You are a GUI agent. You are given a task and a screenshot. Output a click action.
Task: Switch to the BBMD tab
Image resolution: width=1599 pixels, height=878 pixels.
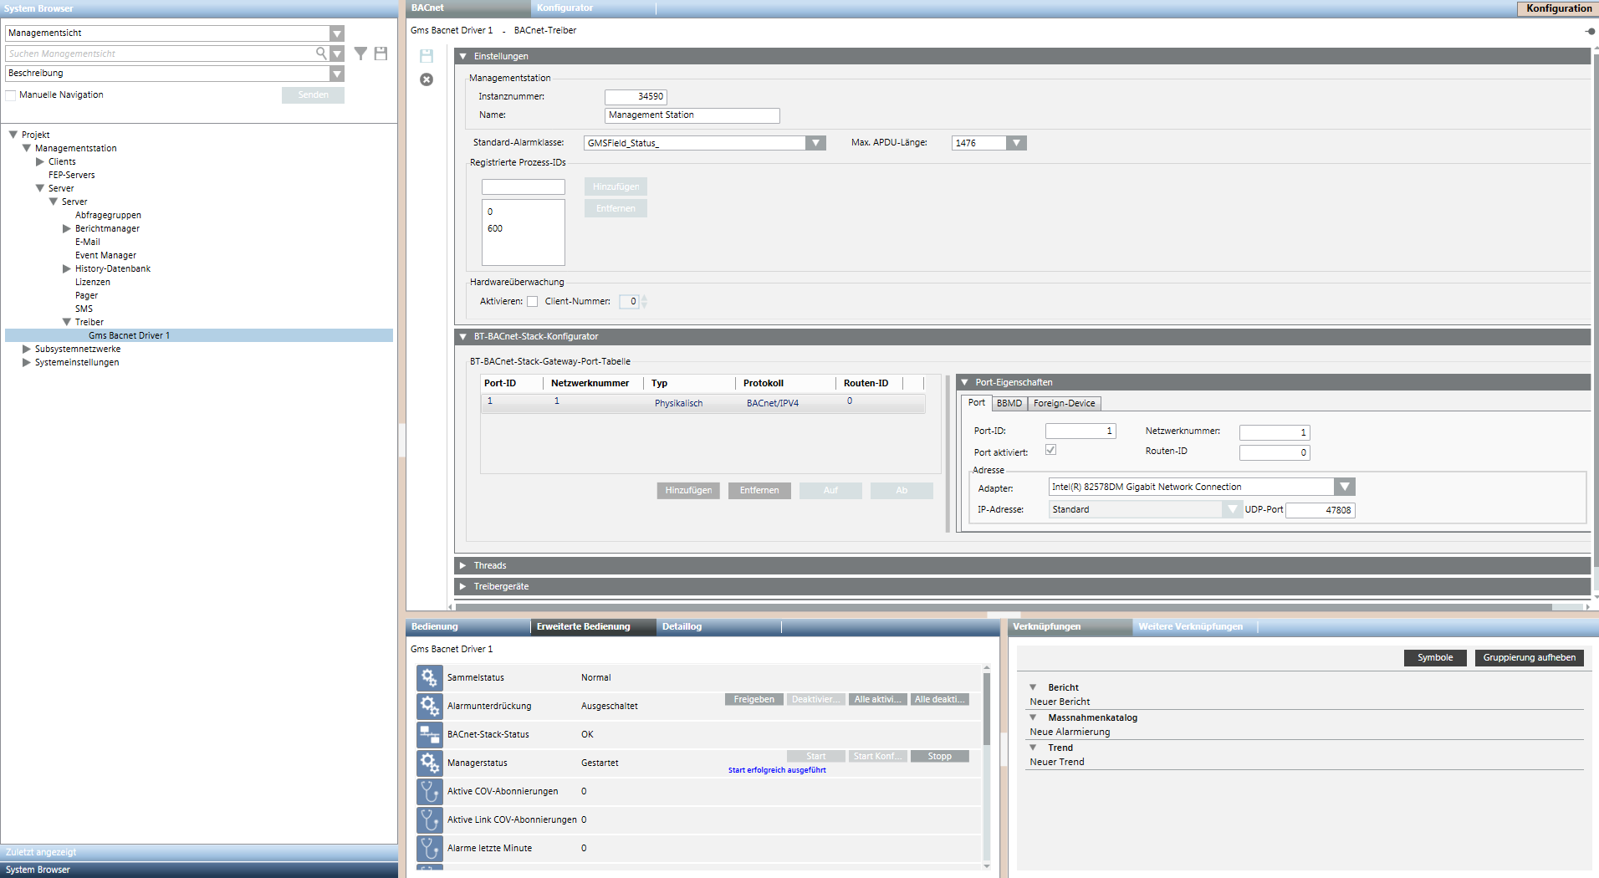pos(1009,403)
